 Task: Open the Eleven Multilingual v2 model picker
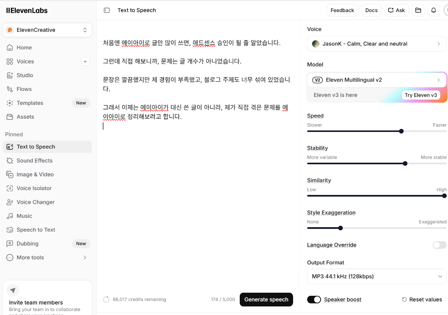coord(377,80)
